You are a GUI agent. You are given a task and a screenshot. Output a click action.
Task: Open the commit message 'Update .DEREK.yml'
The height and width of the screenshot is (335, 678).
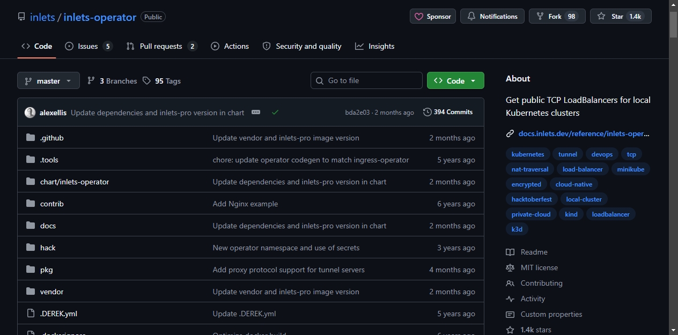tap(244, 314)
